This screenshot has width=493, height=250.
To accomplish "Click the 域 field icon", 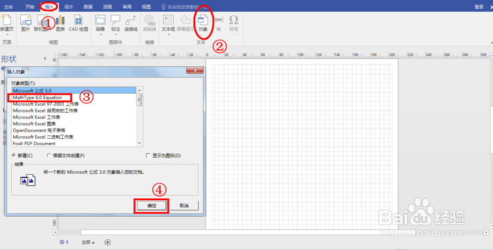I will (x=218, y=20).
